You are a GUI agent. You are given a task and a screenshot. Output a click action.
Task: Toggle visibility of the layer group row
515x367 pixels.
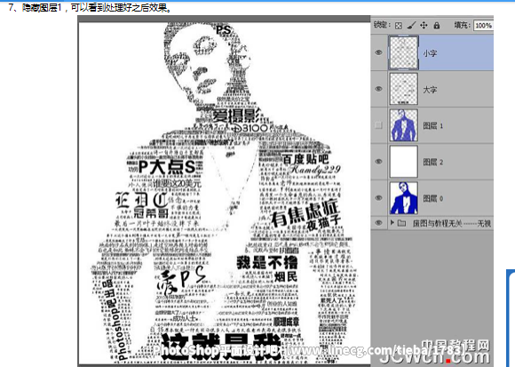(378, 223)
